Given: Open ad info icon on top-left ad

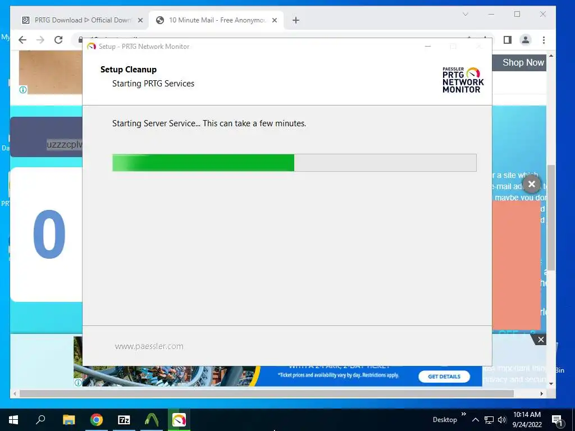Looking at the screenshot, I should click(22, 90).
